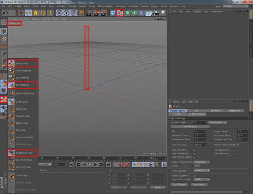Click the Locked Workplane icon
Screen dimensions: 253x194
(4, 108)
